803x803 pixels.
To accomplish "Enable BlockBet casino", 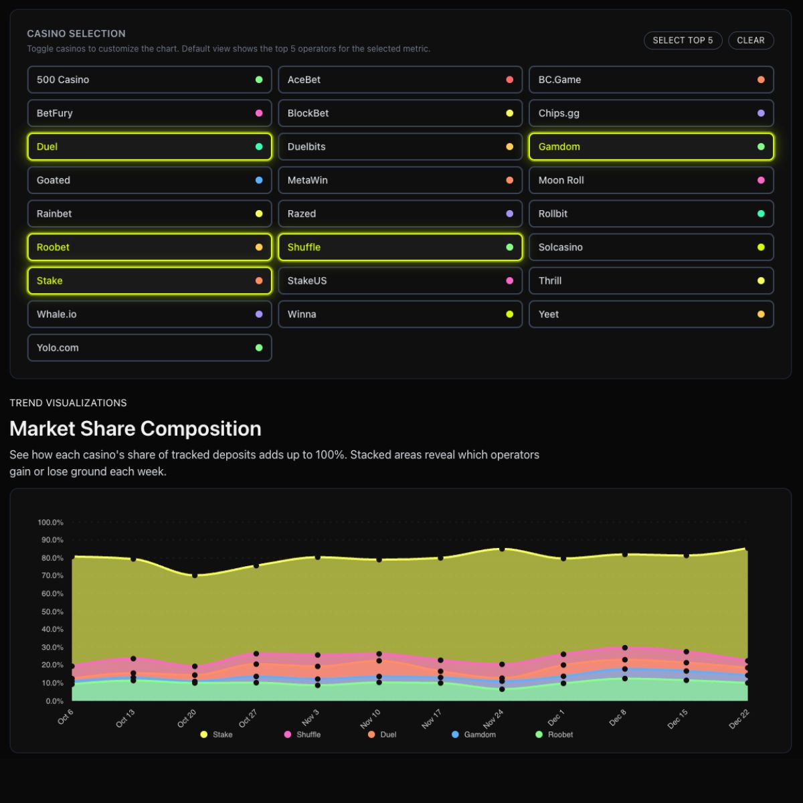I will pyautogui.click(x=400, y=113).
